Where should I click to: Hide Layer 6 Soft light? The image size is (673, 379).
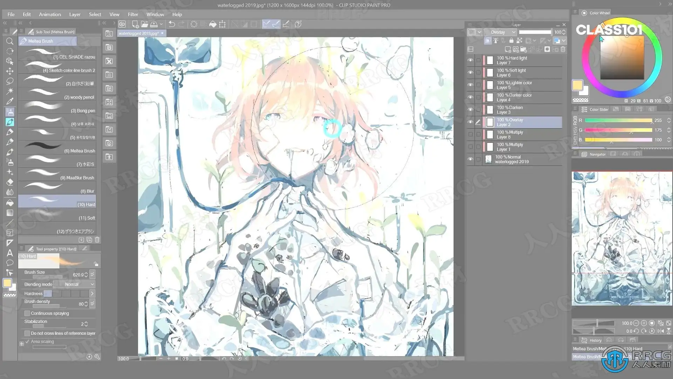470,73
